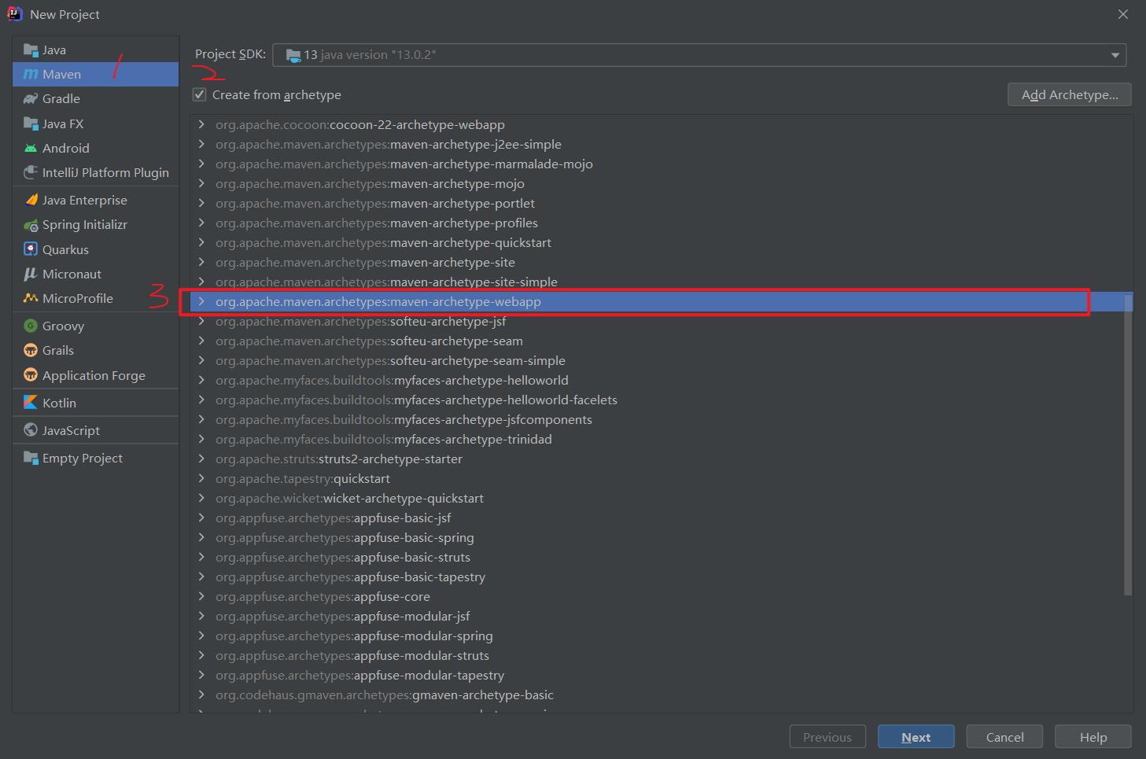Expand the cocoon-22-archetype-webapp node

pos(201,124)
